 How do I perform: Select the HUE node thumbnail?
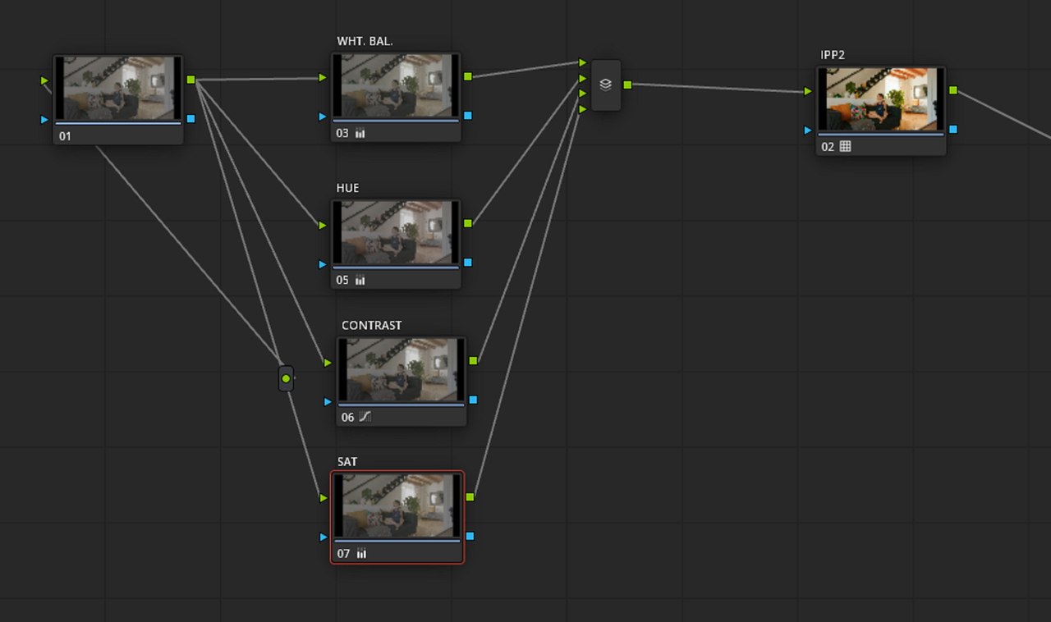pos(396,233)
